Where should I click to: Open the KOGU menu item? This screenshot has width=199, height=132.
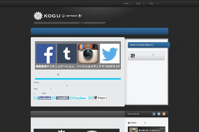pos(138,4)
